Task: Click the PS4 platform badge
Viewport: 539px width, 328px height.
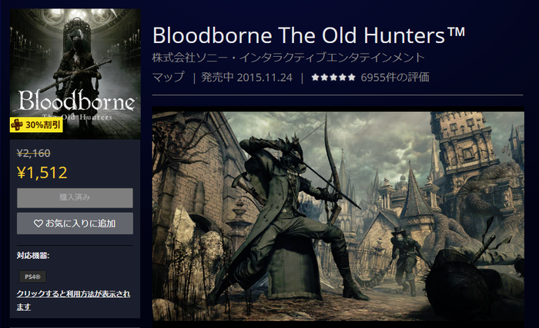Action: 32,277
